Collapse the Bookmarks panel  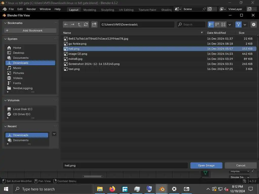point(5,23)
